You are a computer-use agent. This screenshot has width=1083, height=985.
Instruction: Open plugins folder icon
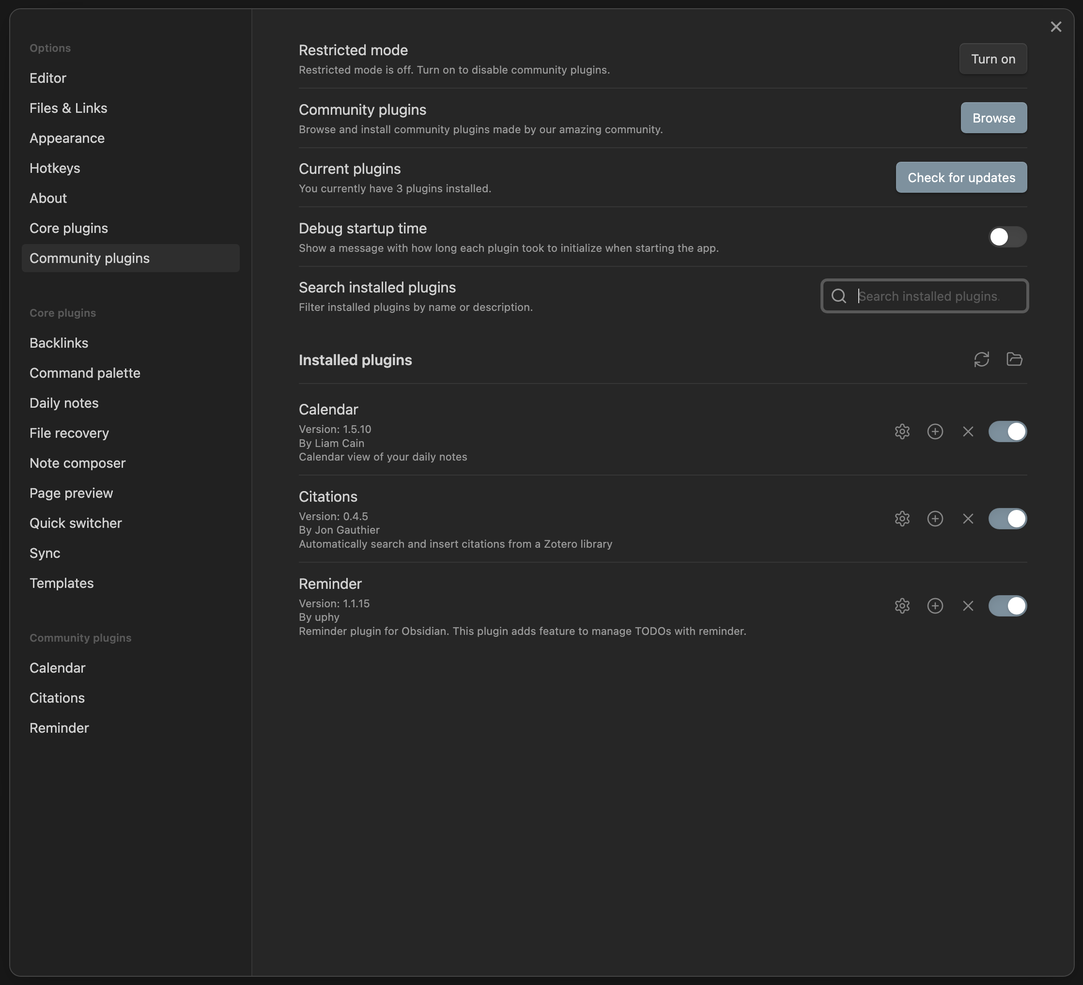click(x=1014, y=359)
